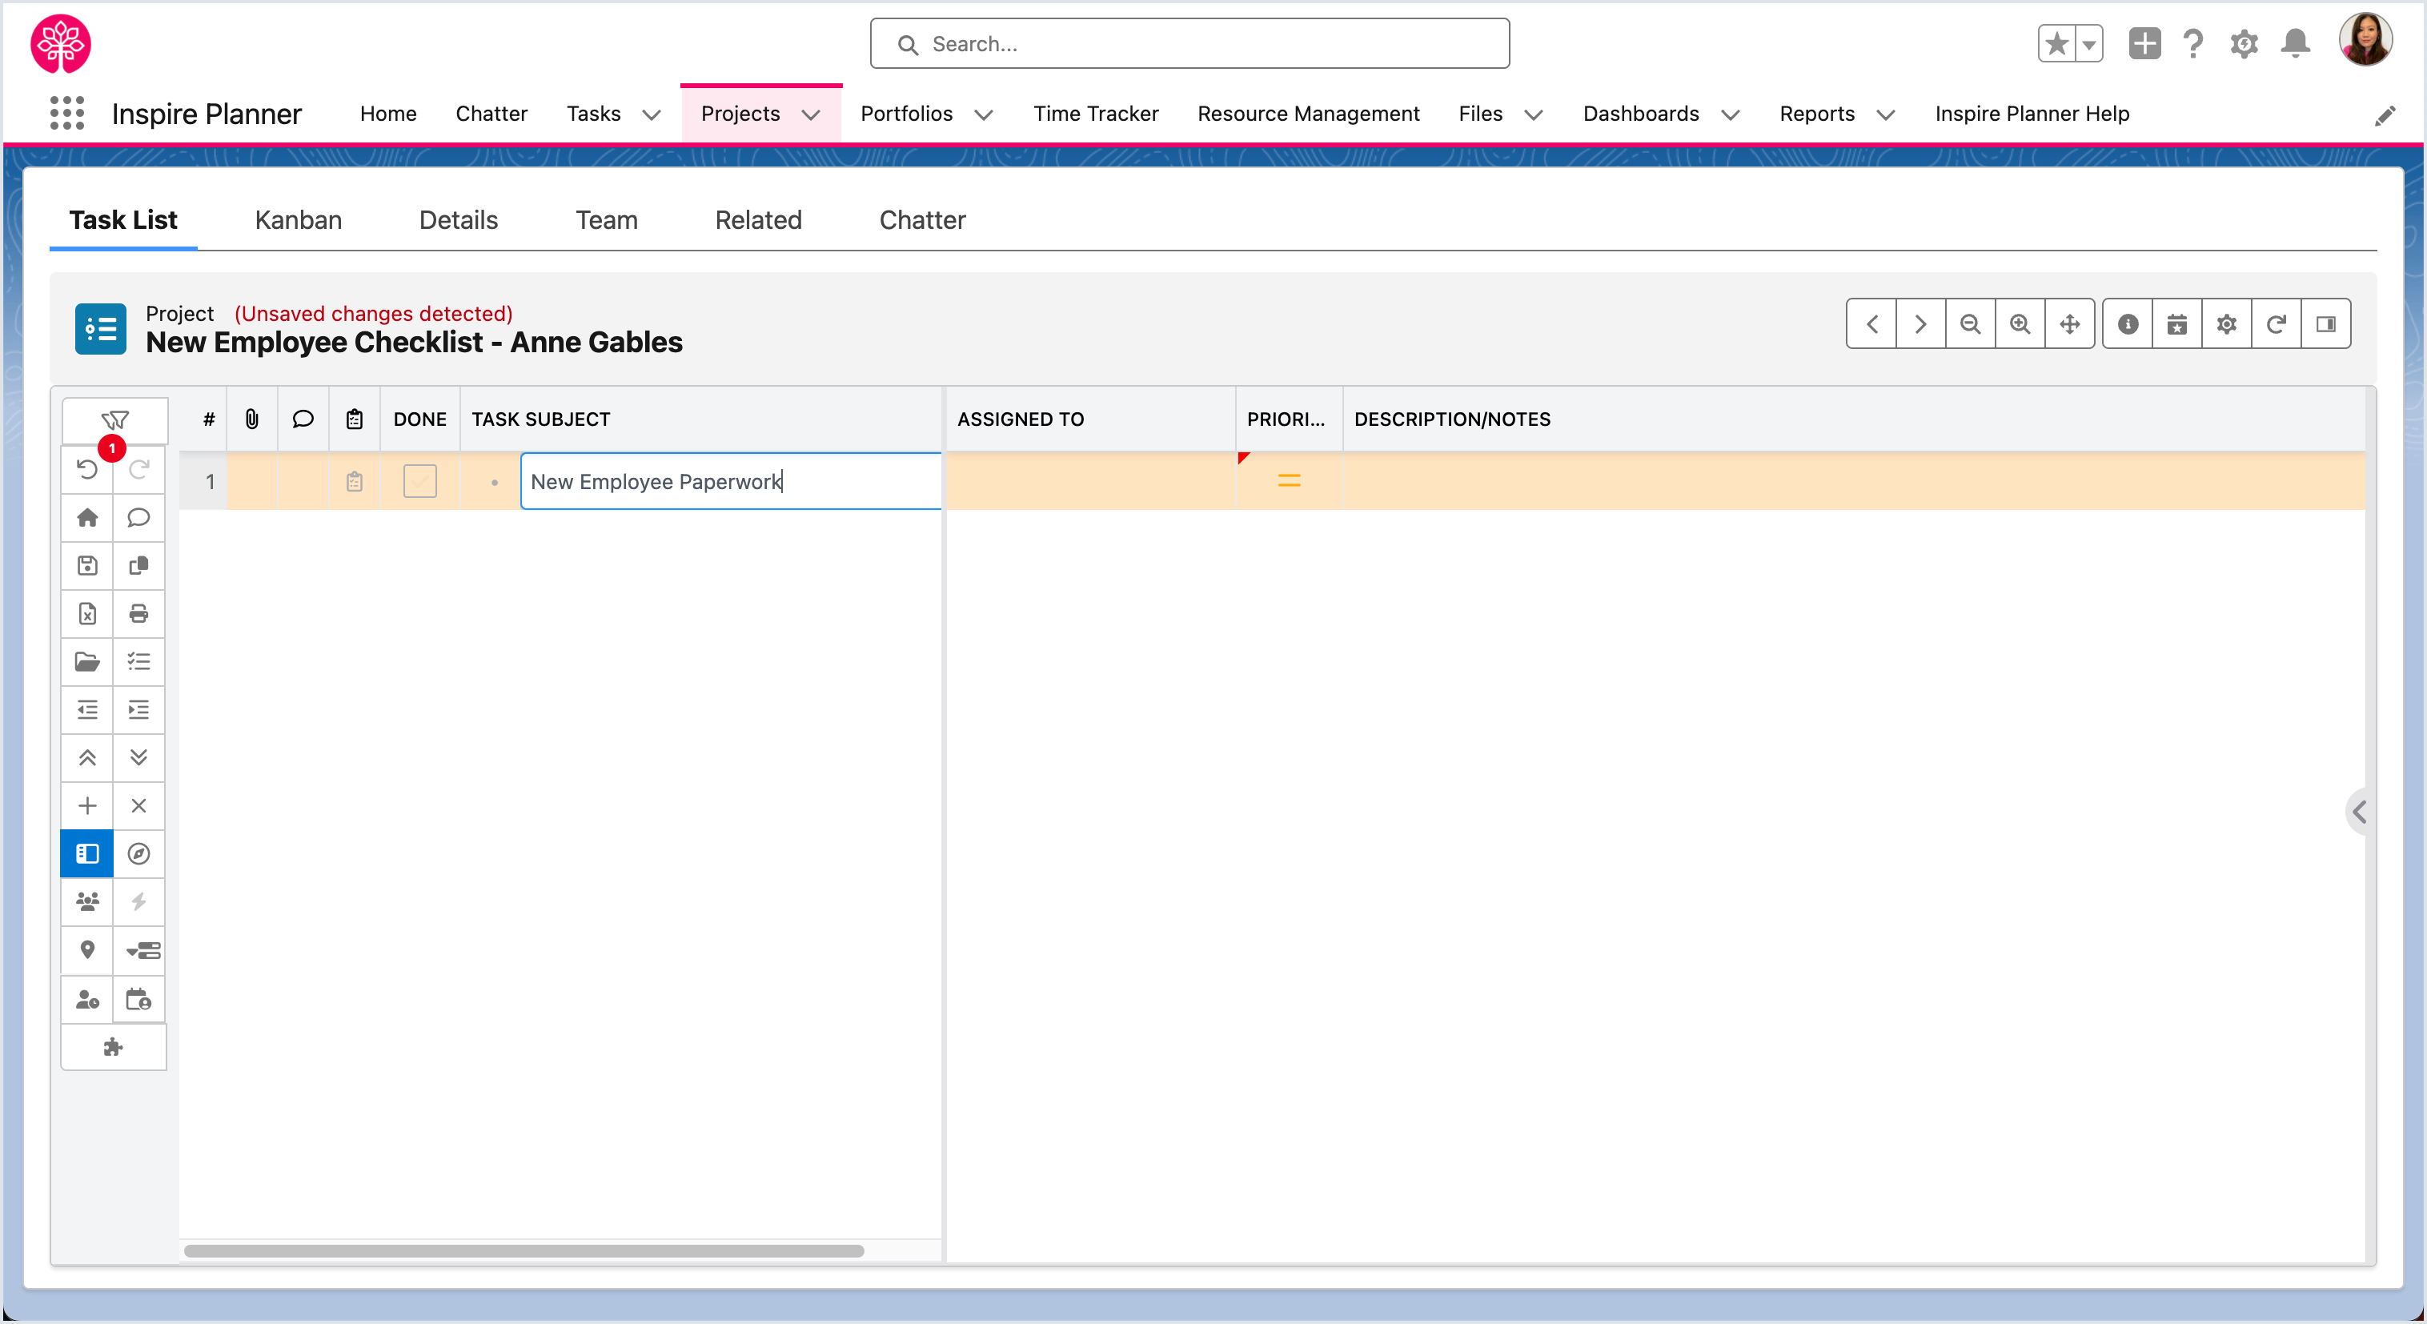Indent task with the indent icon
This screenshot has height=1324, width=2427.
138,709
